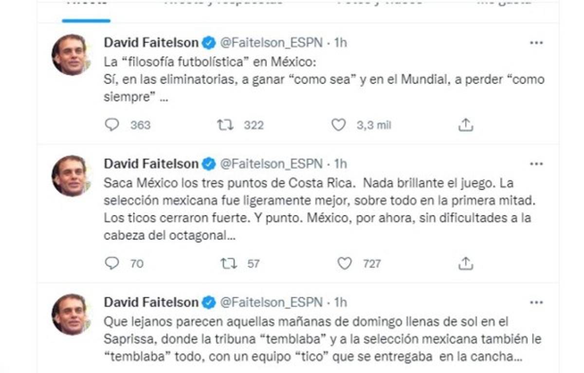Expand options menu on the Saprissa tweet
Image resolution: width=584 pixels, height=373 pixels.
537,302
